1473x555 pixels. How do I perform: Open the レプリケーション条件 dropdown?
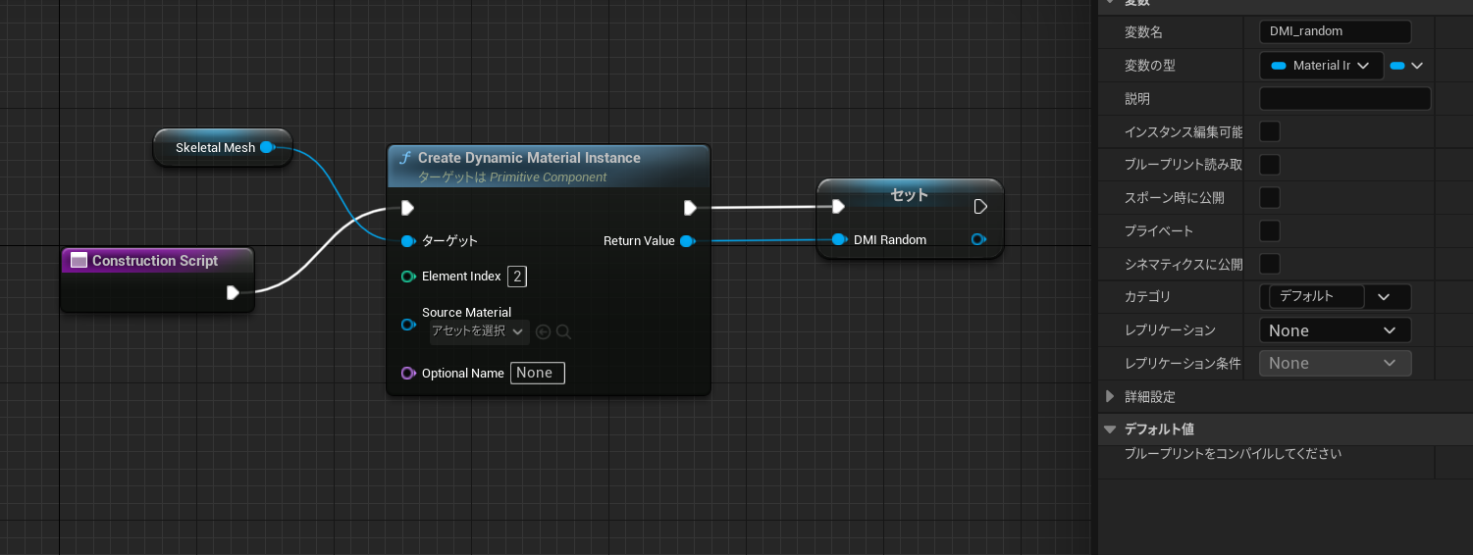click(x=1335, y=363)
